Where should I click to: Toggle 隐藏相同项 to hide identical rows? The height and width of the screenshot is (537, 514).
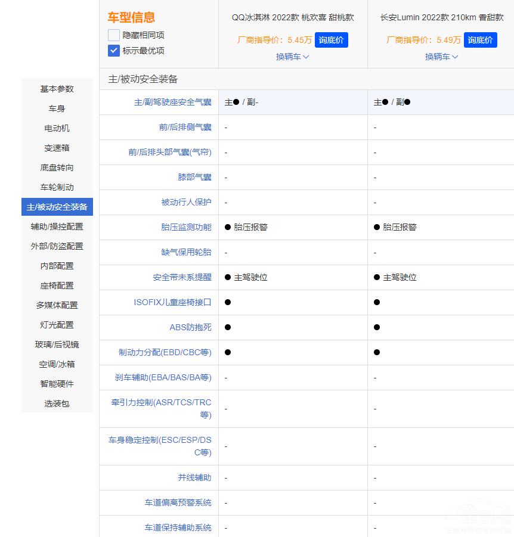pos(113,35)
